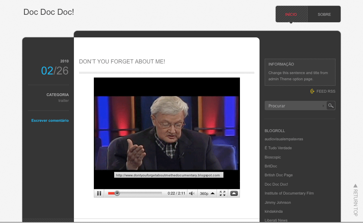
Task: Open Institute of Documentary Film link
Action: tap(289, 193)
